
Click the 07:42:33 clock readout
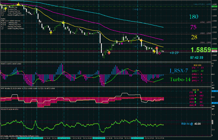(x=197, y=57)
